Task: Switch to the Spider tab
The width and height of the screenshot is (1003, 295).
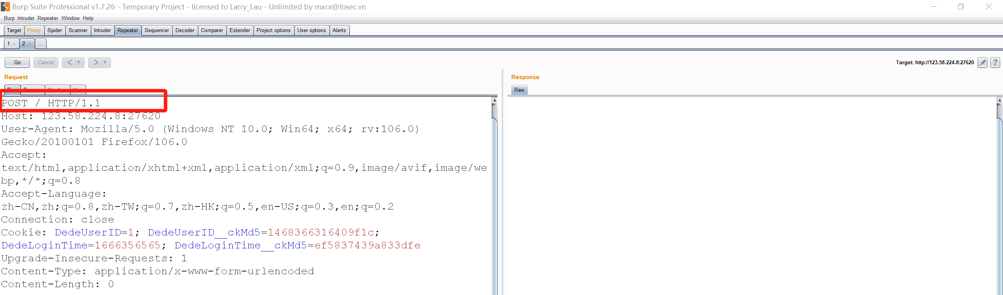Action: 55,31
